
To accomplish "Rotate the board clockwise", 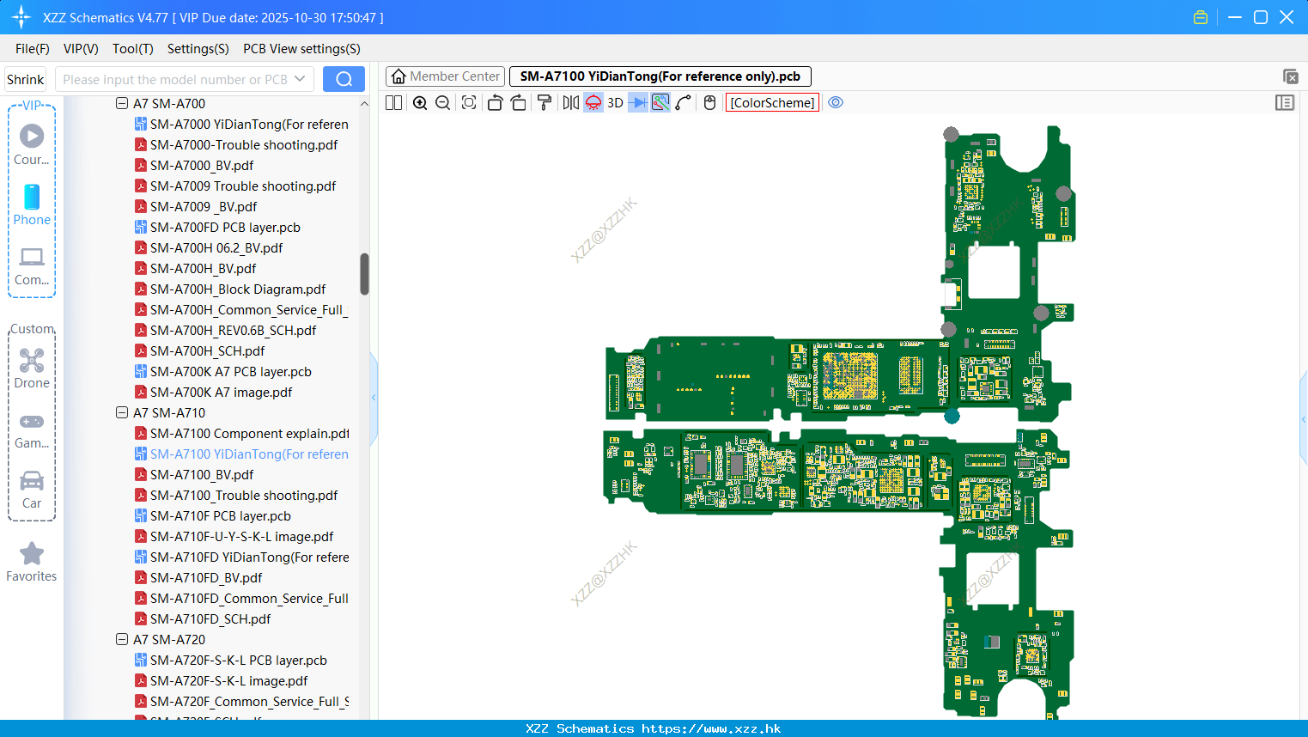I will pyautogui.click(x=519, y=103).
